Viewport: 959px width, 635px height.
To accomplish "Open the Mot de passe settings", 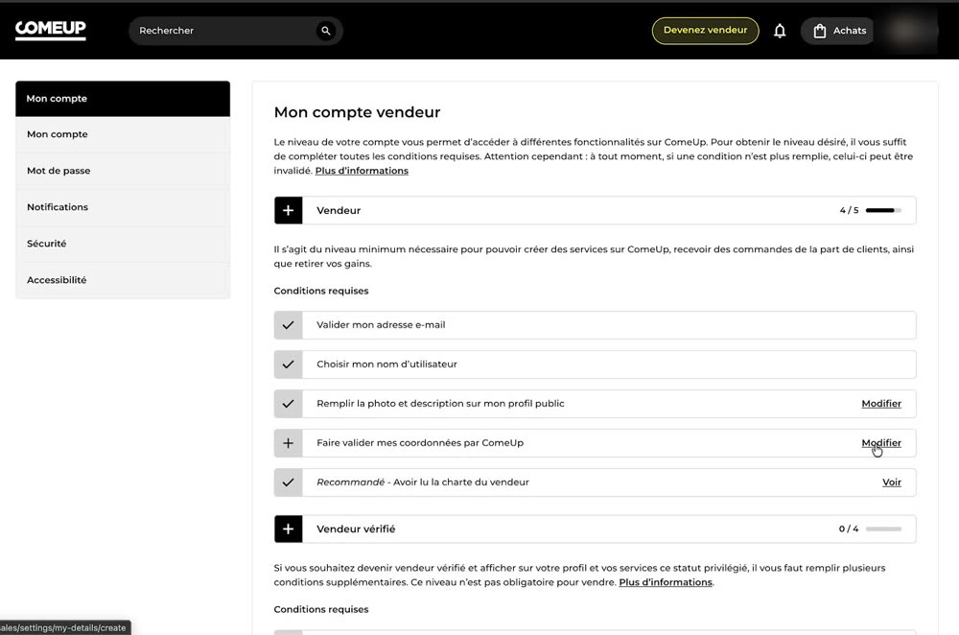I will 123,171.
